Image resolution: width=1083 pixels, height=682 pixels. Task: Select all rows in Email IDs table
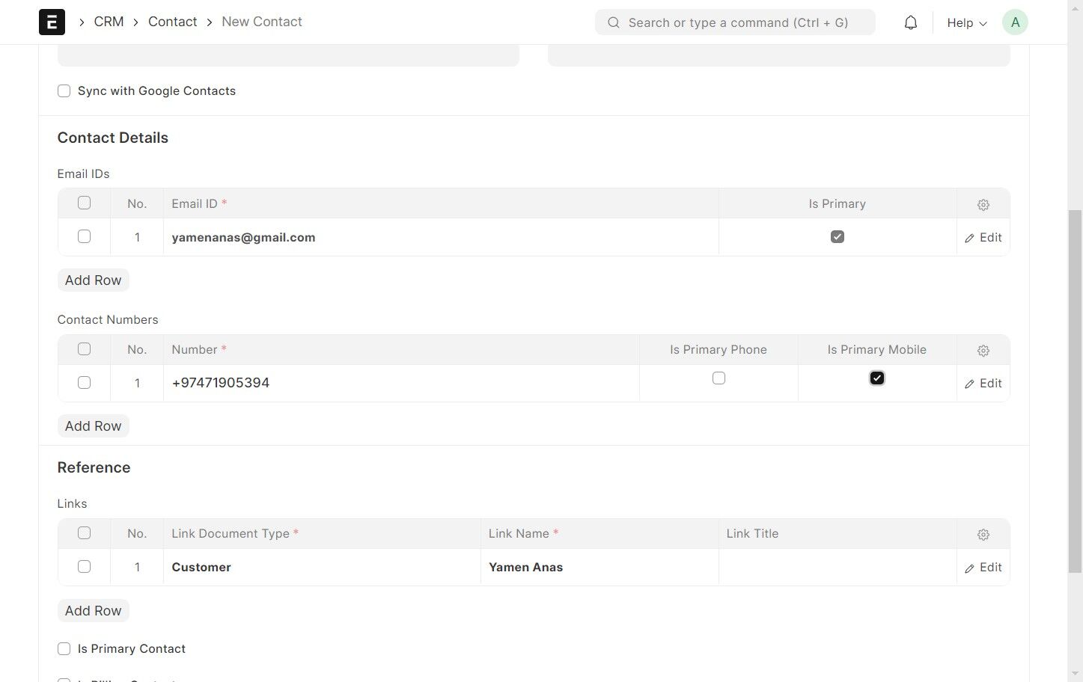click(84, 203)
